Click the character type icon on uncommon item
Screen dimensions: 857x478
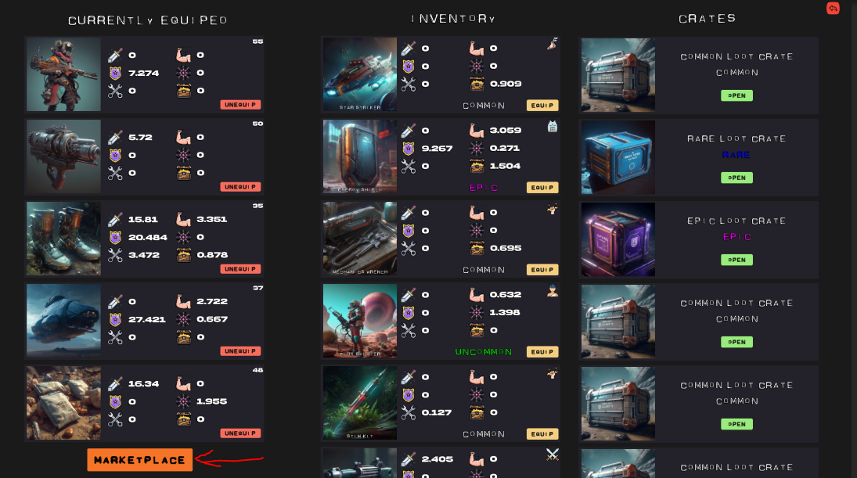[553, 291]
